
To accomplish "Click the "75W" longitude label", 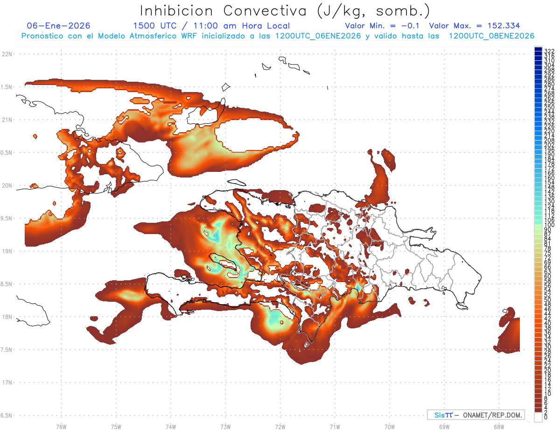I will pos(116,426).
